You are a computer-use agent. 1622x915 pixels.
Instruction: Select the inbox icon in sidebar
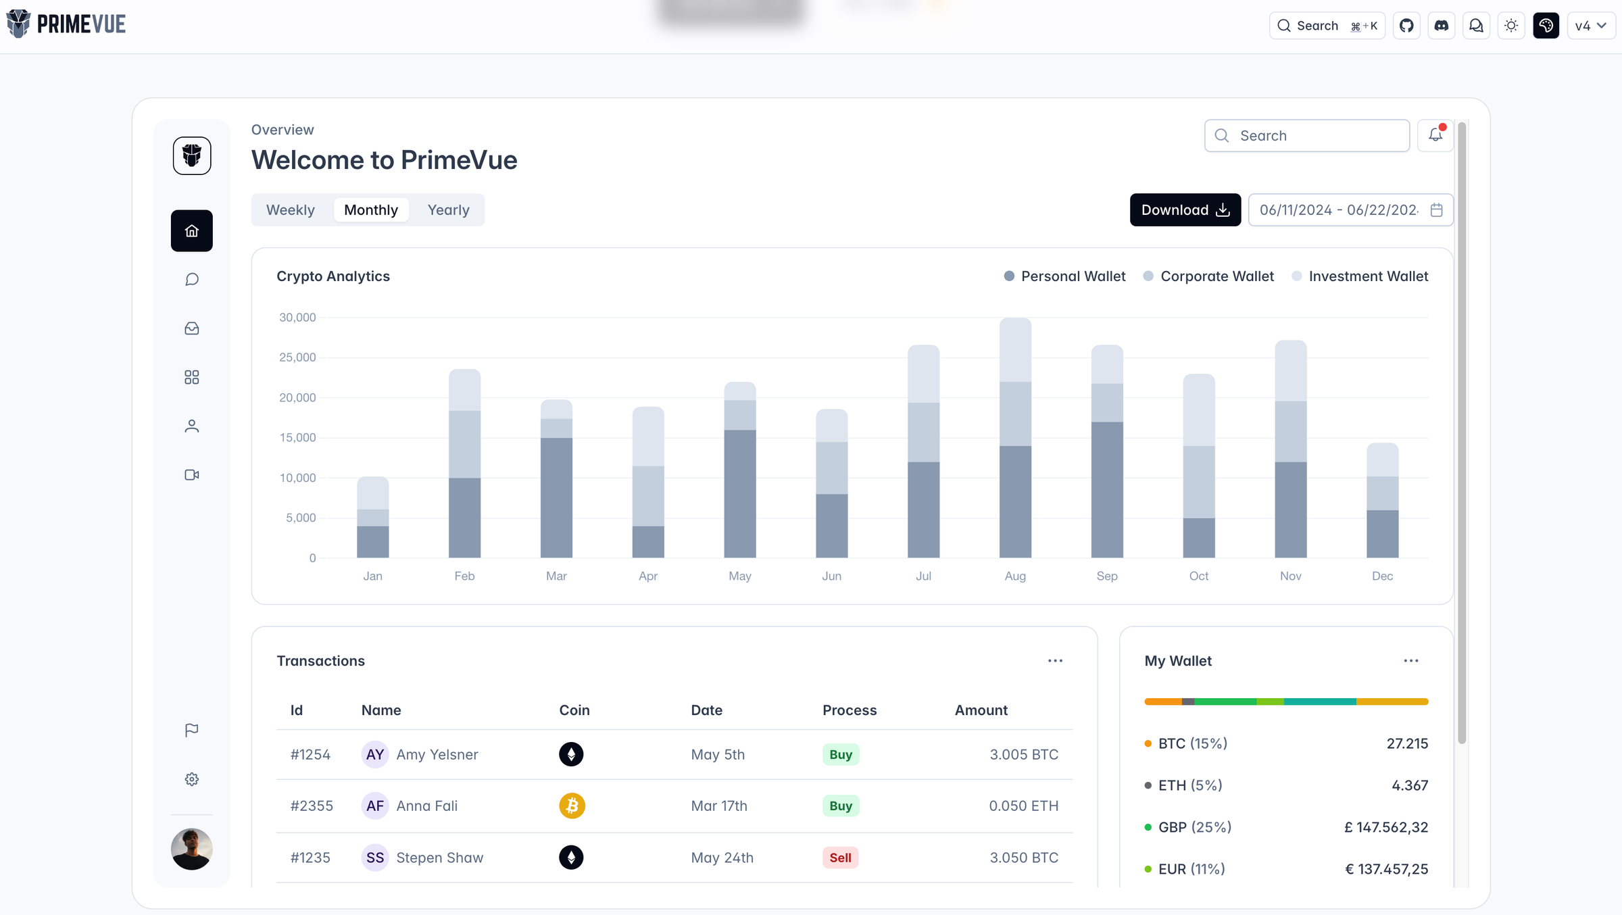point(192,329)
